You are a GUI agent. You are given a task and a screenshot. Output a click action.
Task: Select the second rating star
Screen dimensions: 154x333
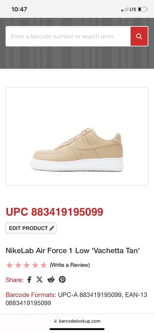click(x=18, y=265)
